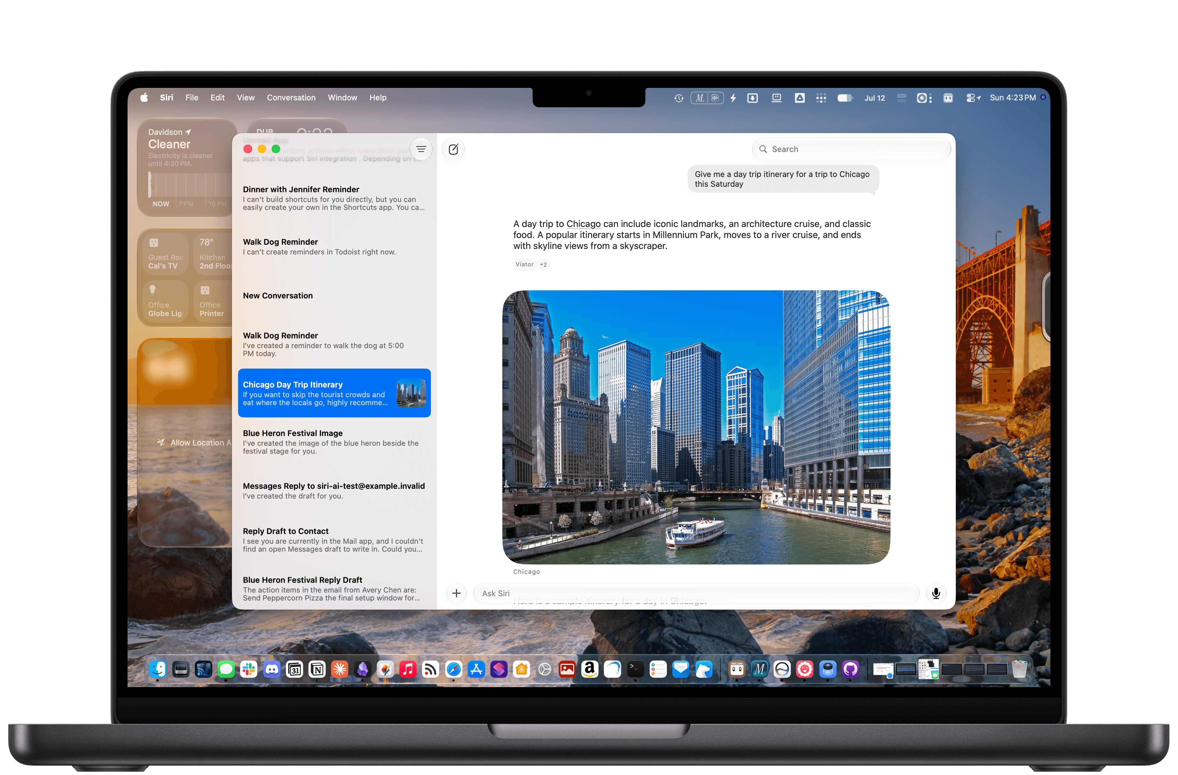The width and height of the screenshot is (1178, 775).
Task: Select Reply Draft to Contact conversation
Action: 334,539
